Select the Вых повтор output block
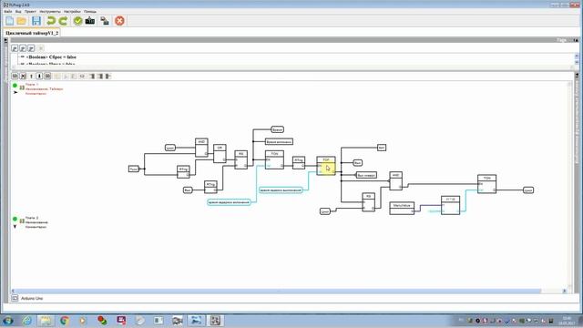 366,175
